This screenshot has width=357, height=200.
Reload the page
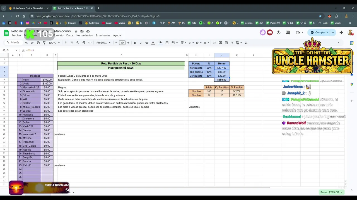pos(17,16)
